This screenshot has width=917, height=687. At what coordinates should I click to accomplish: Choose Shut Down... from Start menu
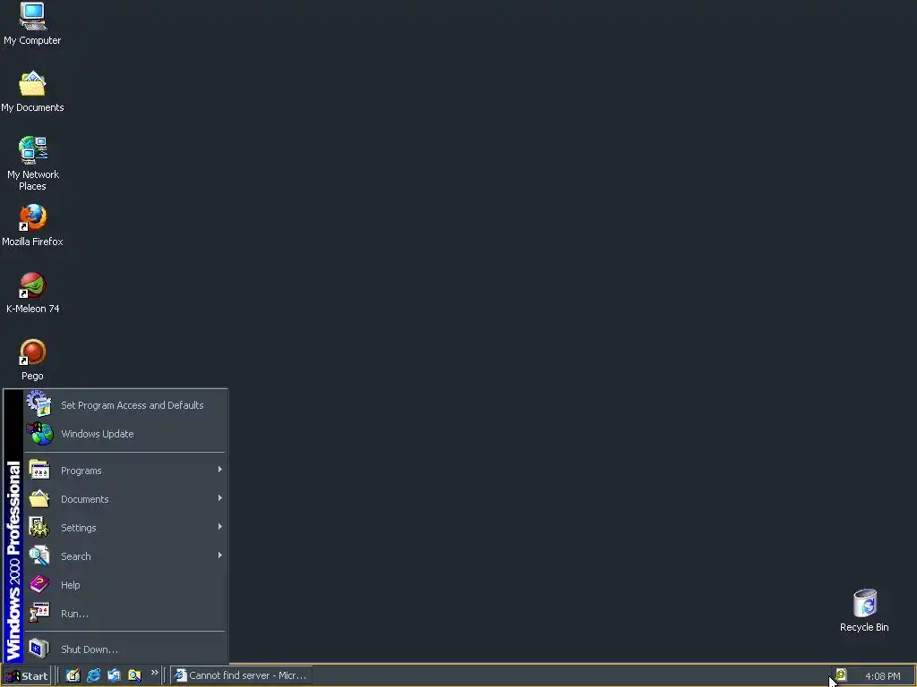click(124, 649)
